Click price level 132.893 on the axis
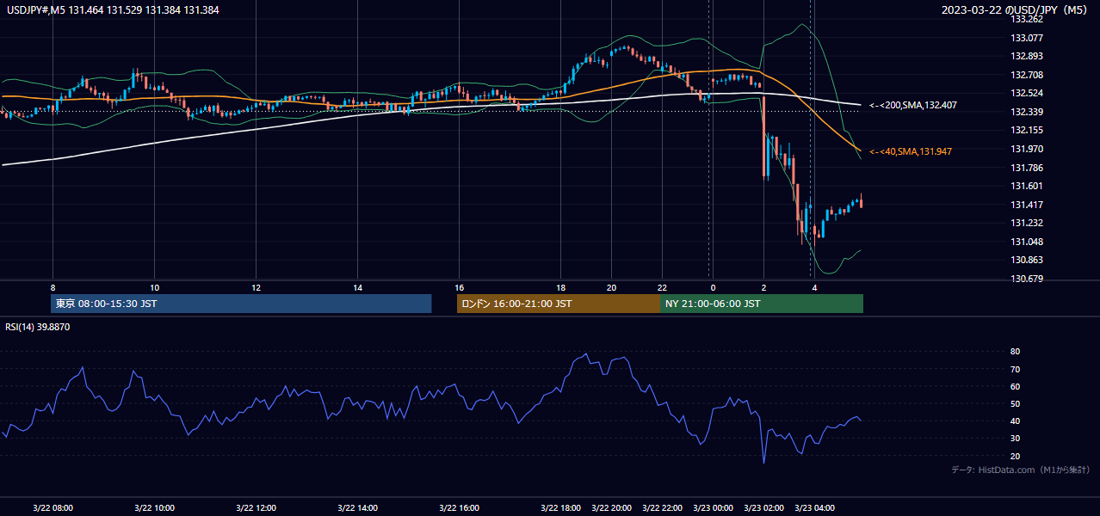This screenshot has height=516, width=1100. coord(1026,56)
